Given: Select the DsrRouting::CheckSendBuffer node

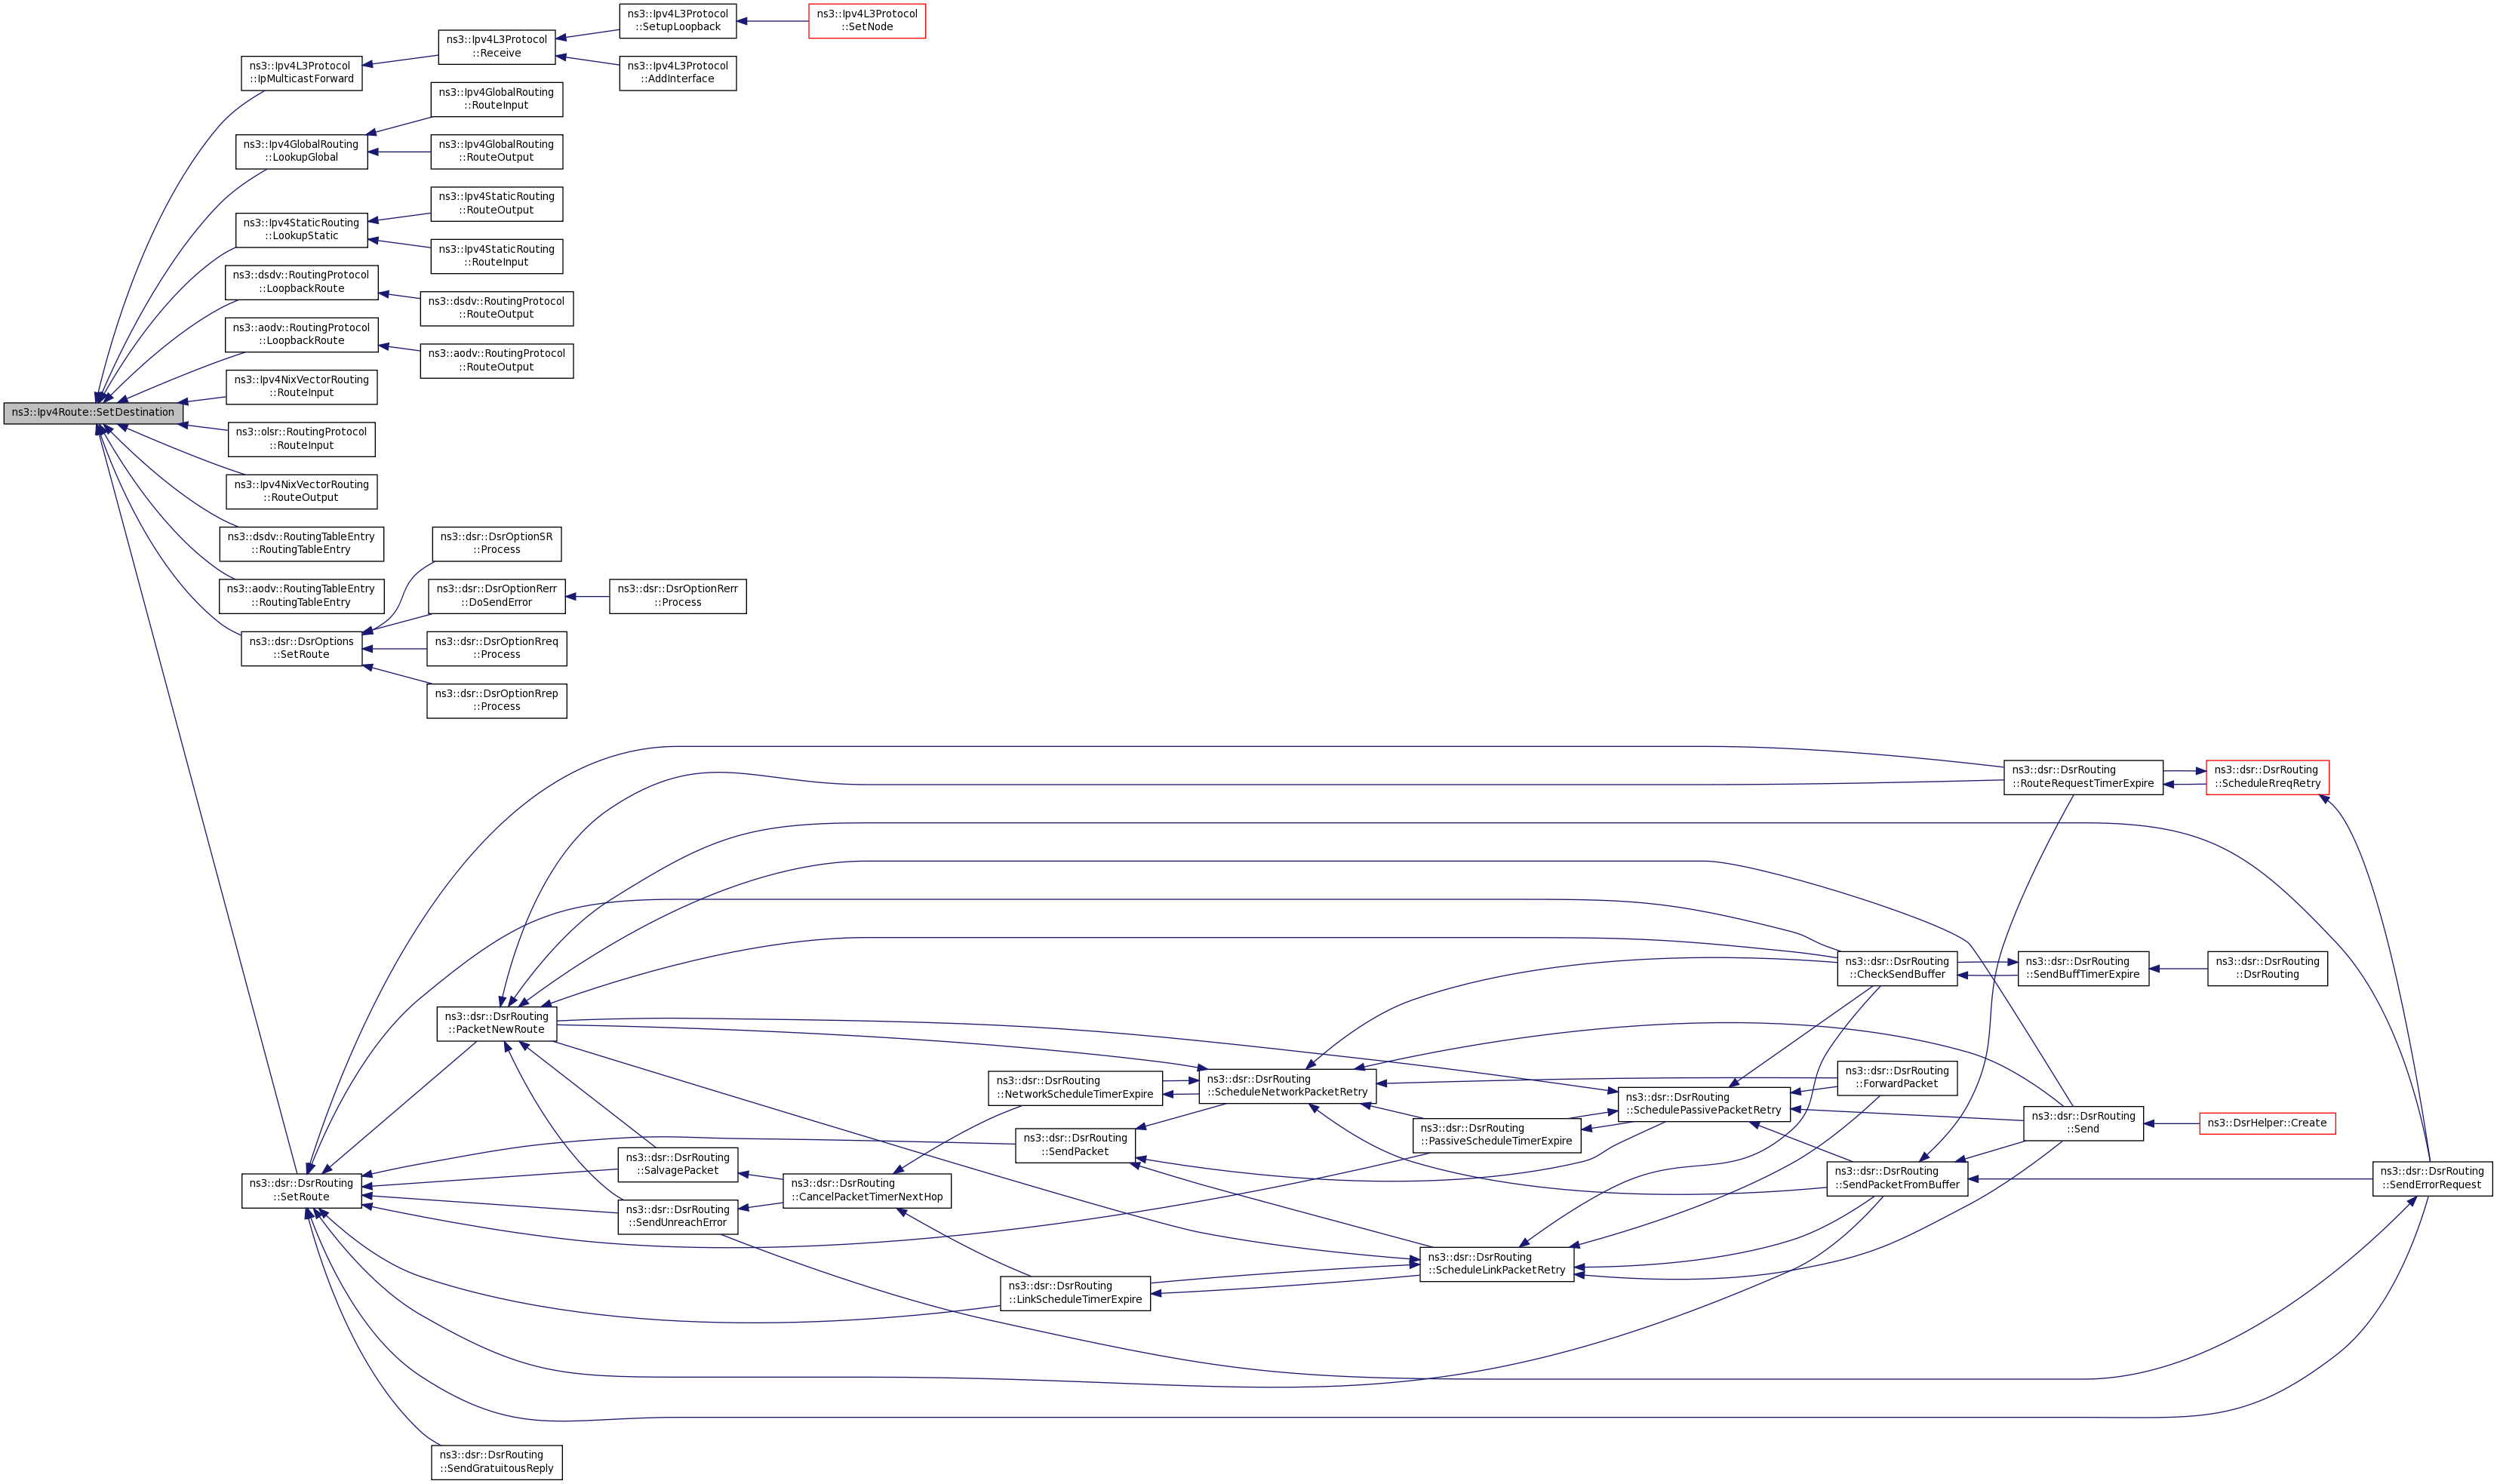Looking at the screenshot, I should [x=1896, y=968].
